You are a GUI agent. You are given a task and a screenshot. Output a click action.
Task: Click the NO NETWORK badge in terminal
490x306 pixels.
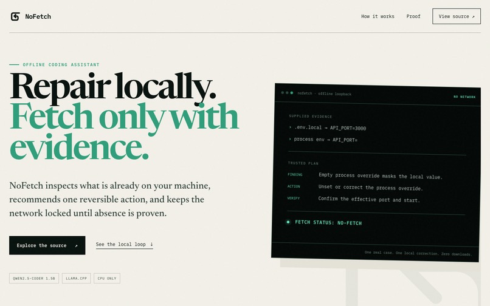(x=464, y=97)
